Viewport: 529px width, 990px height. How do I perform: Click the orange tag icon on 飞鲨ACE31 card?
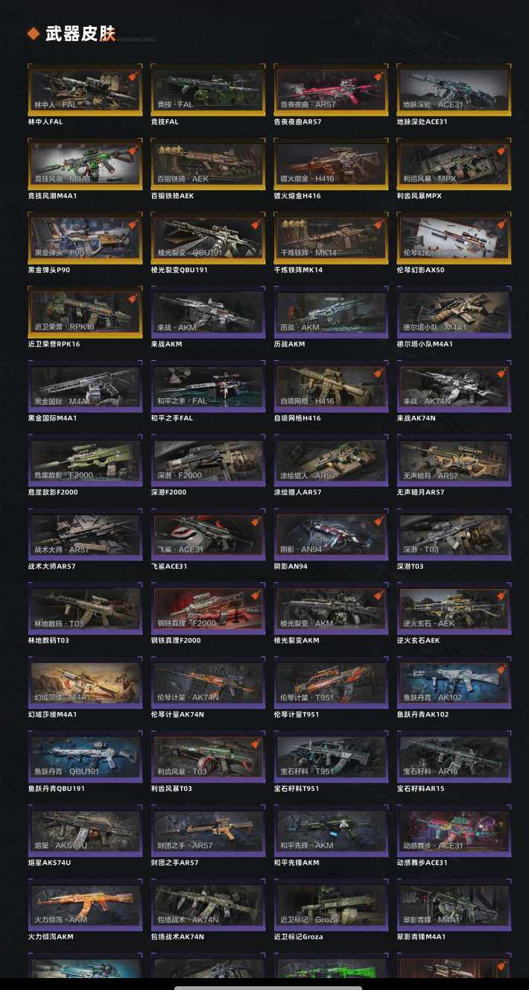pos(256,521)
